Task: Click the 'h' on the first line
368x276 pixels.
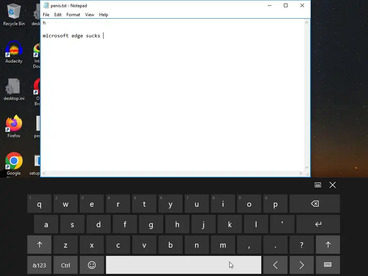Action: (x=44, y=23)
